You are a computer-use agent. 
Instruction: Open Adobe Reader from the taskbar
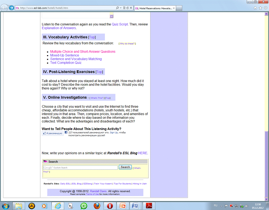point(149,206)
